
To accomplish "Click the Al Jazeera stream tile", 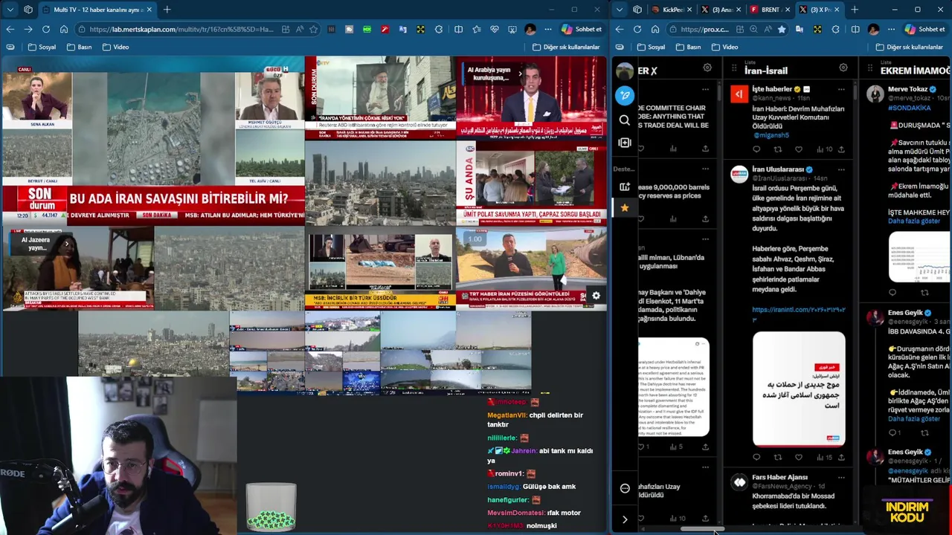I will (x=78, y=268).
